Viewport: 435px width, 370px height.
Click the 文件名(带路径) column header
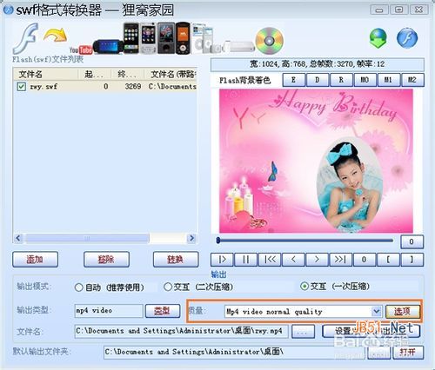coord(171,75)
